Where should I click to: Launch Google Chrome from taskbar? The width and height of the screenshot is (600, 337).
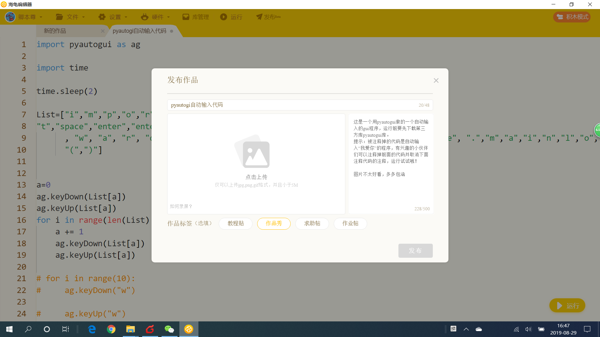(x=111, y=329)
